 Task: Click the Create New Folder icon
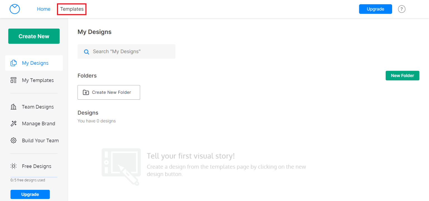tap(86, 92)
